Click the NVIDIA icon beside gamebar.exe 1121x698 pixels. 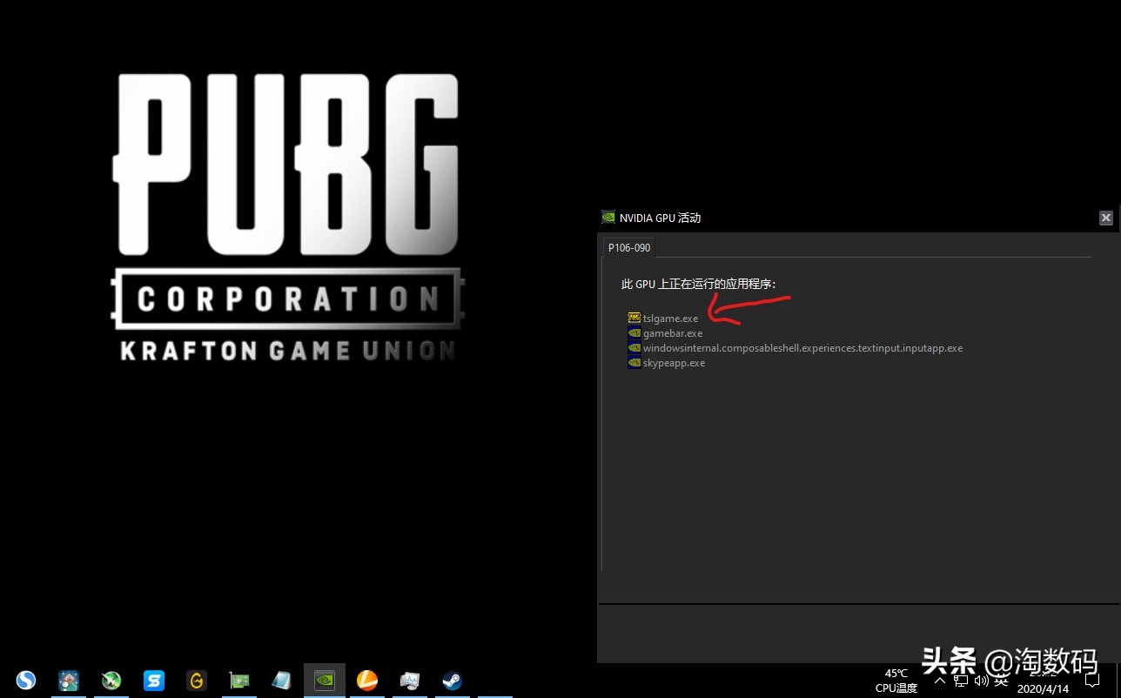tap(634, 332)
